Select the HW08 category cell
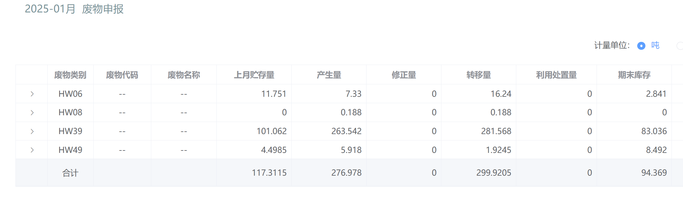The height and width of the screenshot is (206, 683). tap(70, 113)
